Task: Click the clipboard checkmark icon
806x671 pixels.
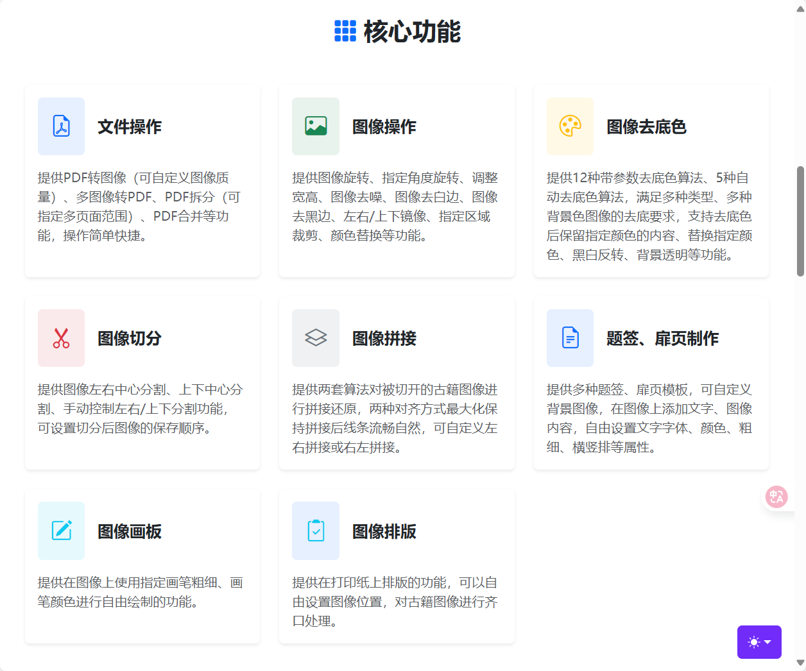Action: pos(316,531)
